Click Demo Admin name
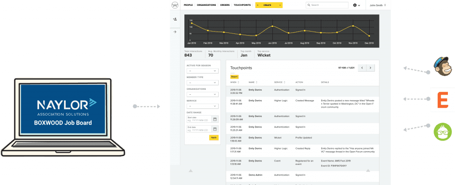This screenshot has height=185, width=455. (255, 175)
